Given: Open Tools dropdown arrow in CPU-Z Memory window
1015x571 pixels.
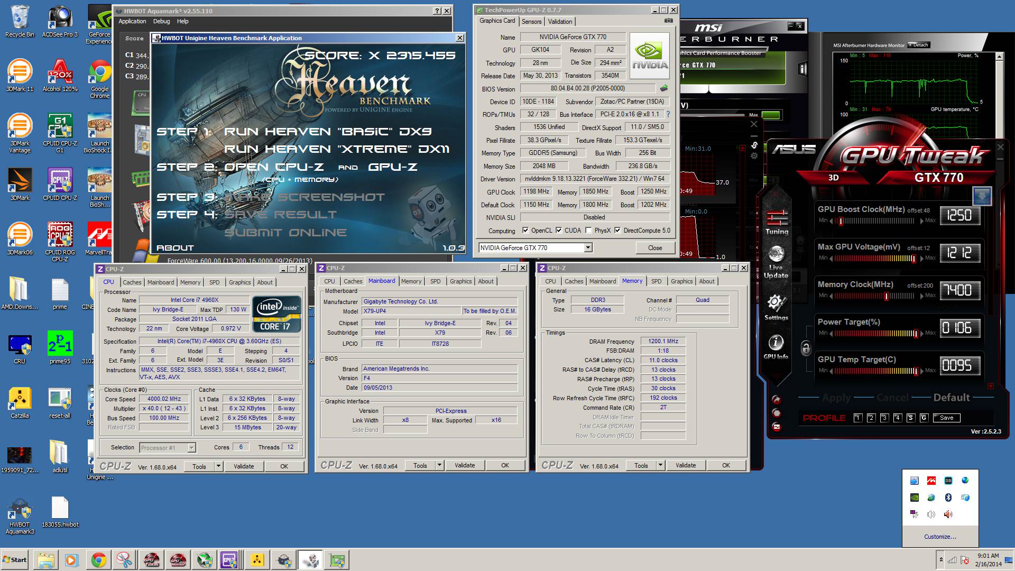Looking at the screenshot, I should [660, 465].
